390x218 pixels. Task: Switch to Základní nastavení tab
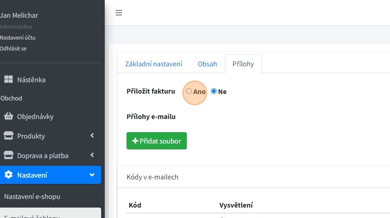point(154,64)
